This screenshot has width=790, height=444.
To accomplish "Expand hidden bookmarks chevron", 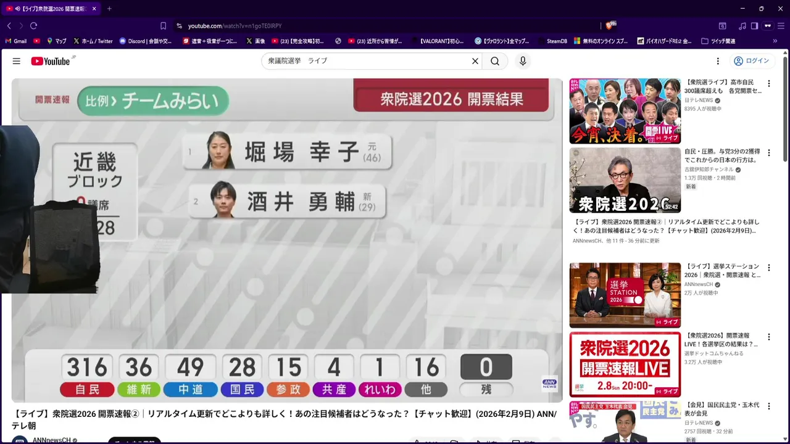I will [x=775, y=41].
